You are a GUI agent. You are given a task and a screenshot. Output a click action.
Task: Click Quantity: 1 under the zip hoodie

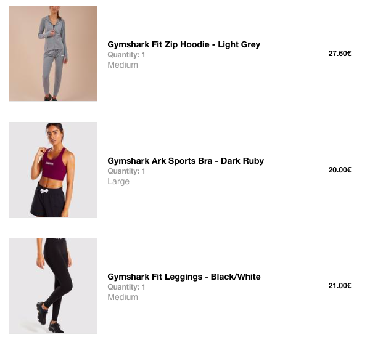tap(126, 55)
